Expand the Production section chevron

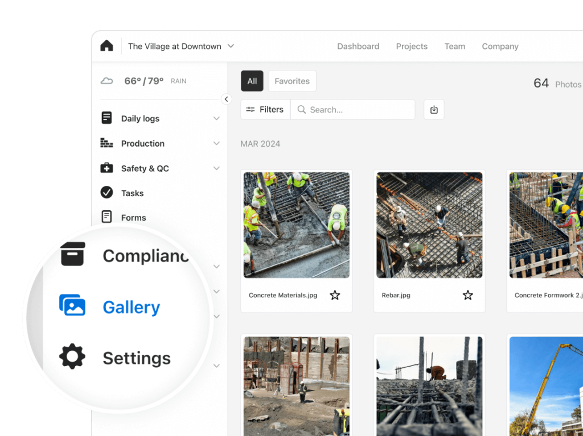[216, 143]
